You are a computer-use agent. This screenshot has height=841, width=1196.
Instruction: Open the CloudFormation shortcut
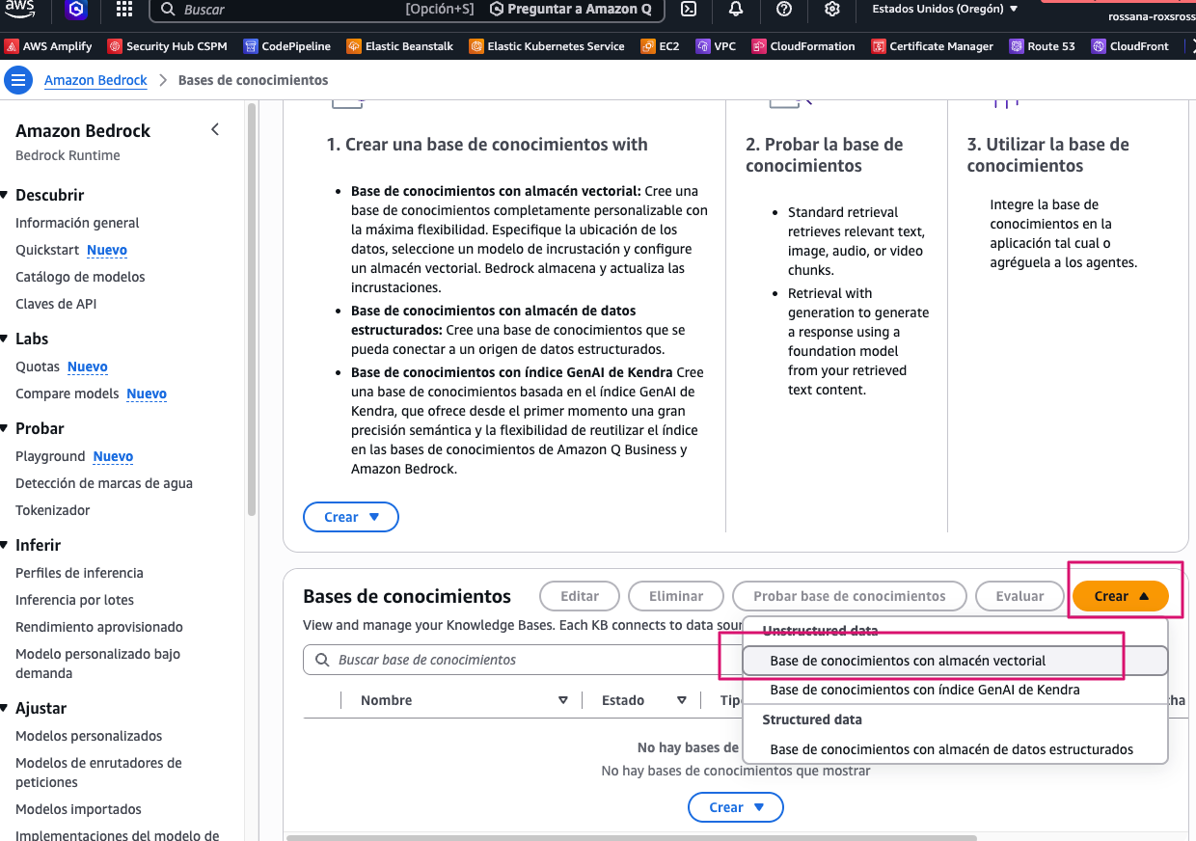(x=803, y=46)
